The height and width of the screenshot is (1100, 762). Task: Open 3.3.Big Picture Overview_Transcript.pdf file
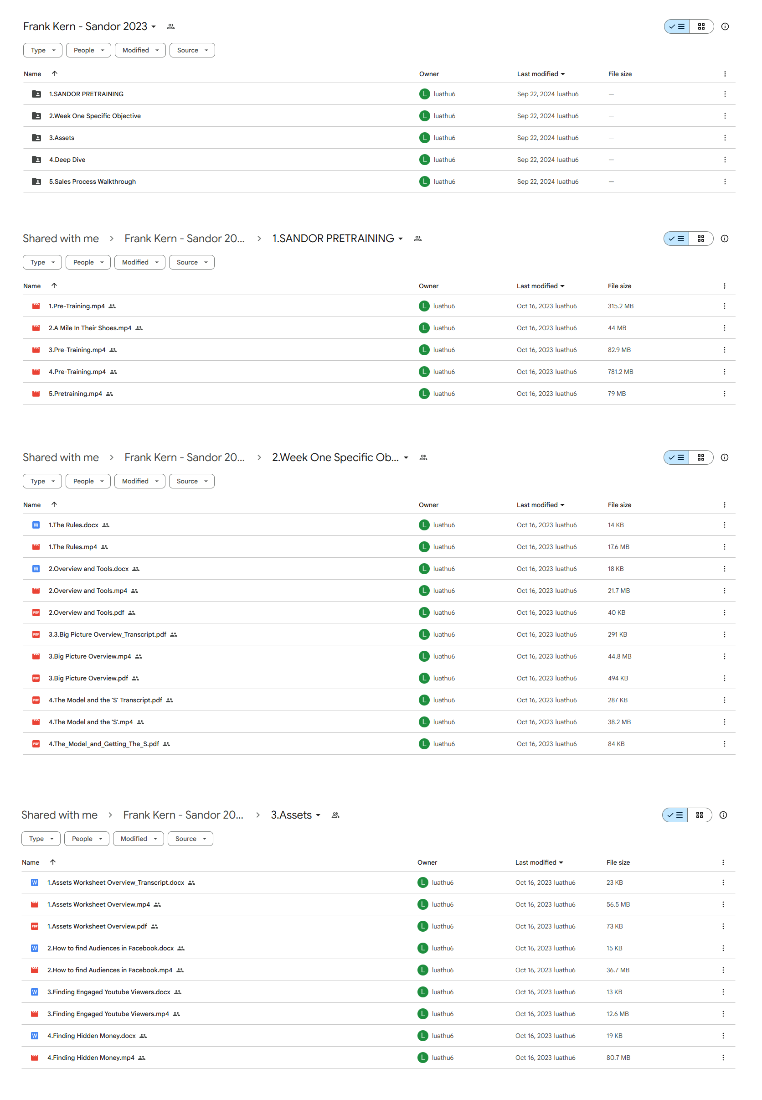(x=108, y=635)
